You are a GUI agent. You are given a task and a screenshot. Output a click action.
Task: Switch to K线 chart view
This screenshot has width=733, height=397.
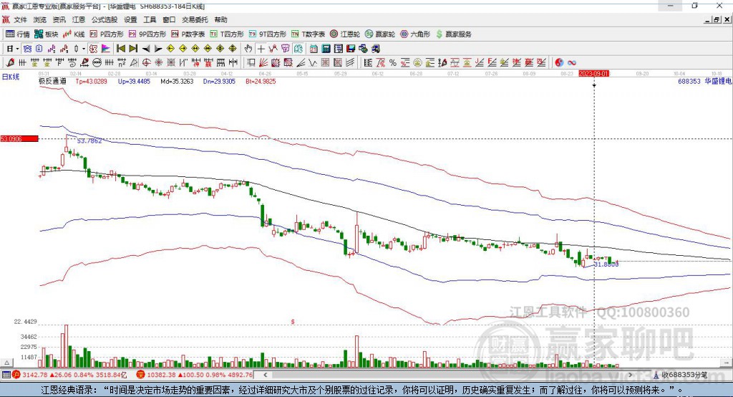coord(74,34)
